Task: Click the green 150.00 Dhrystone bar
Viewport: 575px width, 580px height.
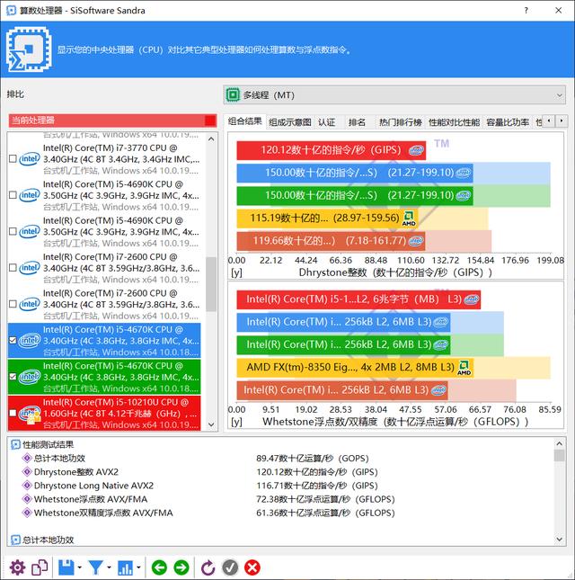Action: click(355, 195)
